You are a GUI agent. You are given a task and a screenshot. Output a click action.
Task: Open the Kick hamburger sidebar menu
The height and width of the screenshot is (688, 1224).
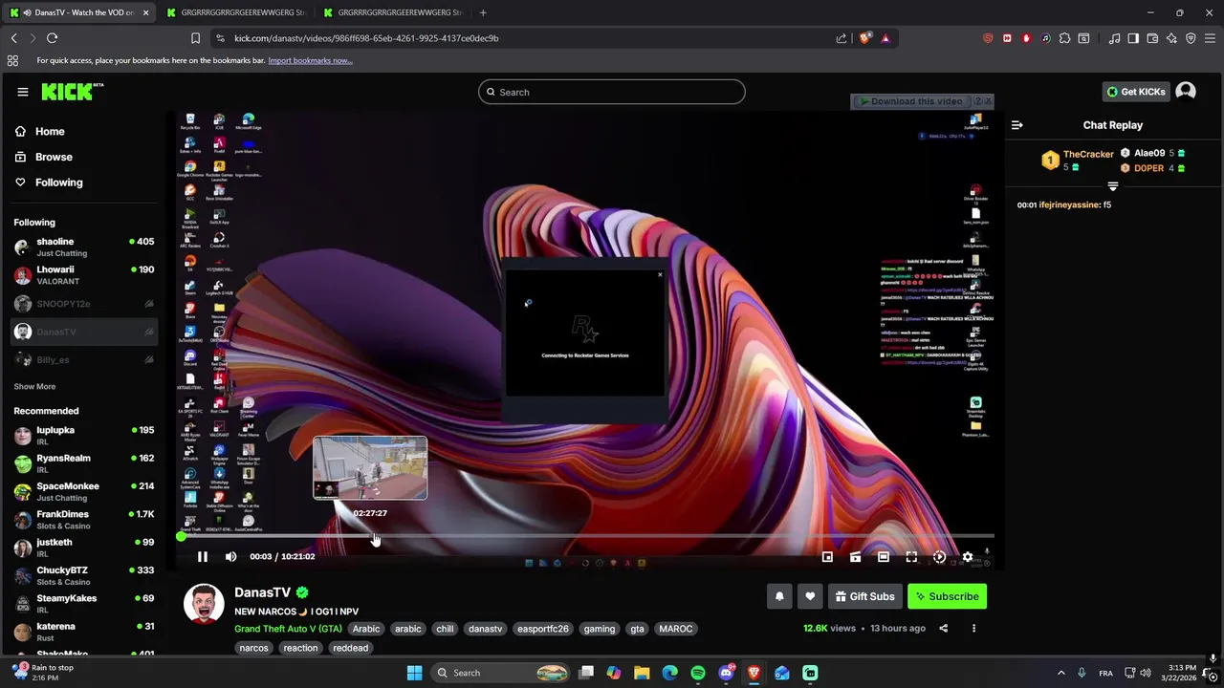(22, 92)
